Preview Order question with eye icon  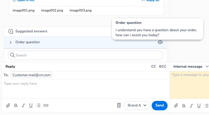tap(160, 42)
